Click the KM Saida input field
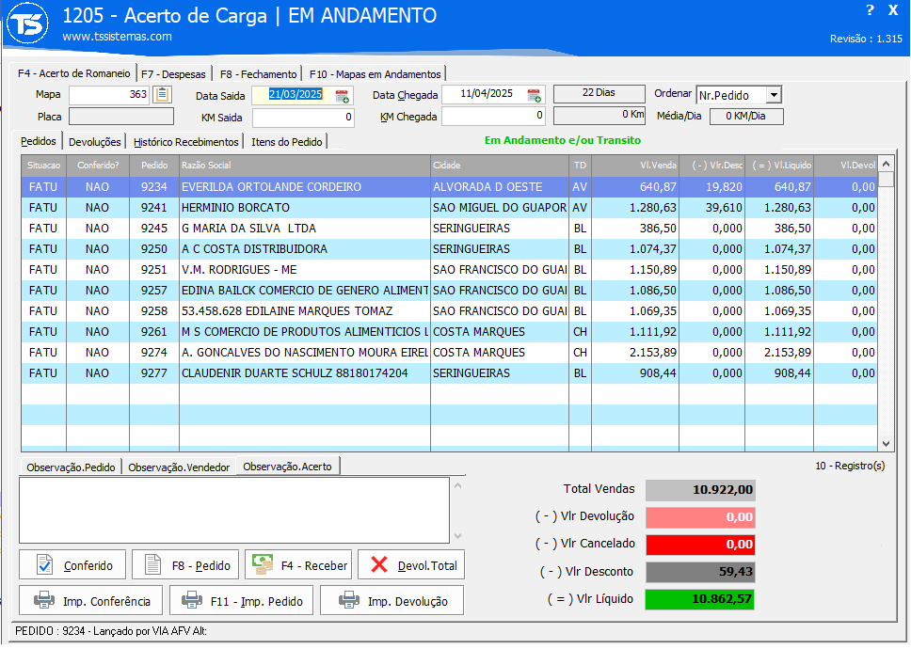This screenshot has height=649, width=911. (x=303, y=118)
